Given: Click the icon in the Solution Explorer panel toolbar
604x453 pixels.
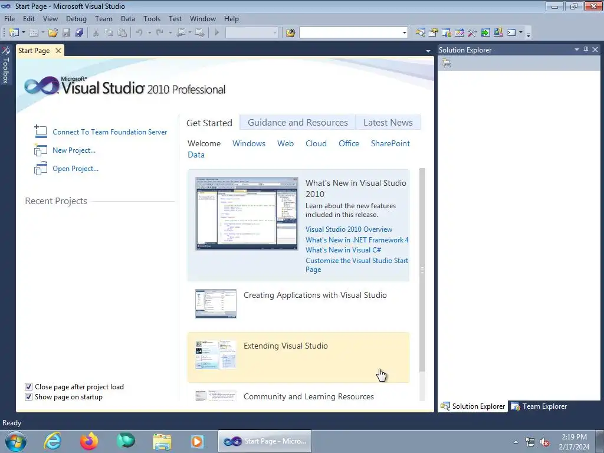Looking at the screenshot, I should click(x=447, y=63).
